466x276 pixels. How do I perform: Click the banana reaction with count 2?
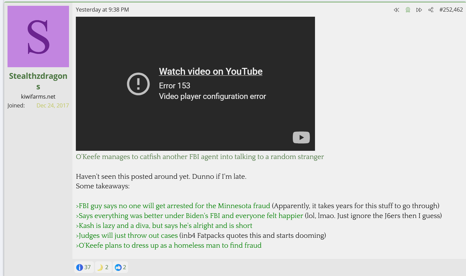[103, 267]
